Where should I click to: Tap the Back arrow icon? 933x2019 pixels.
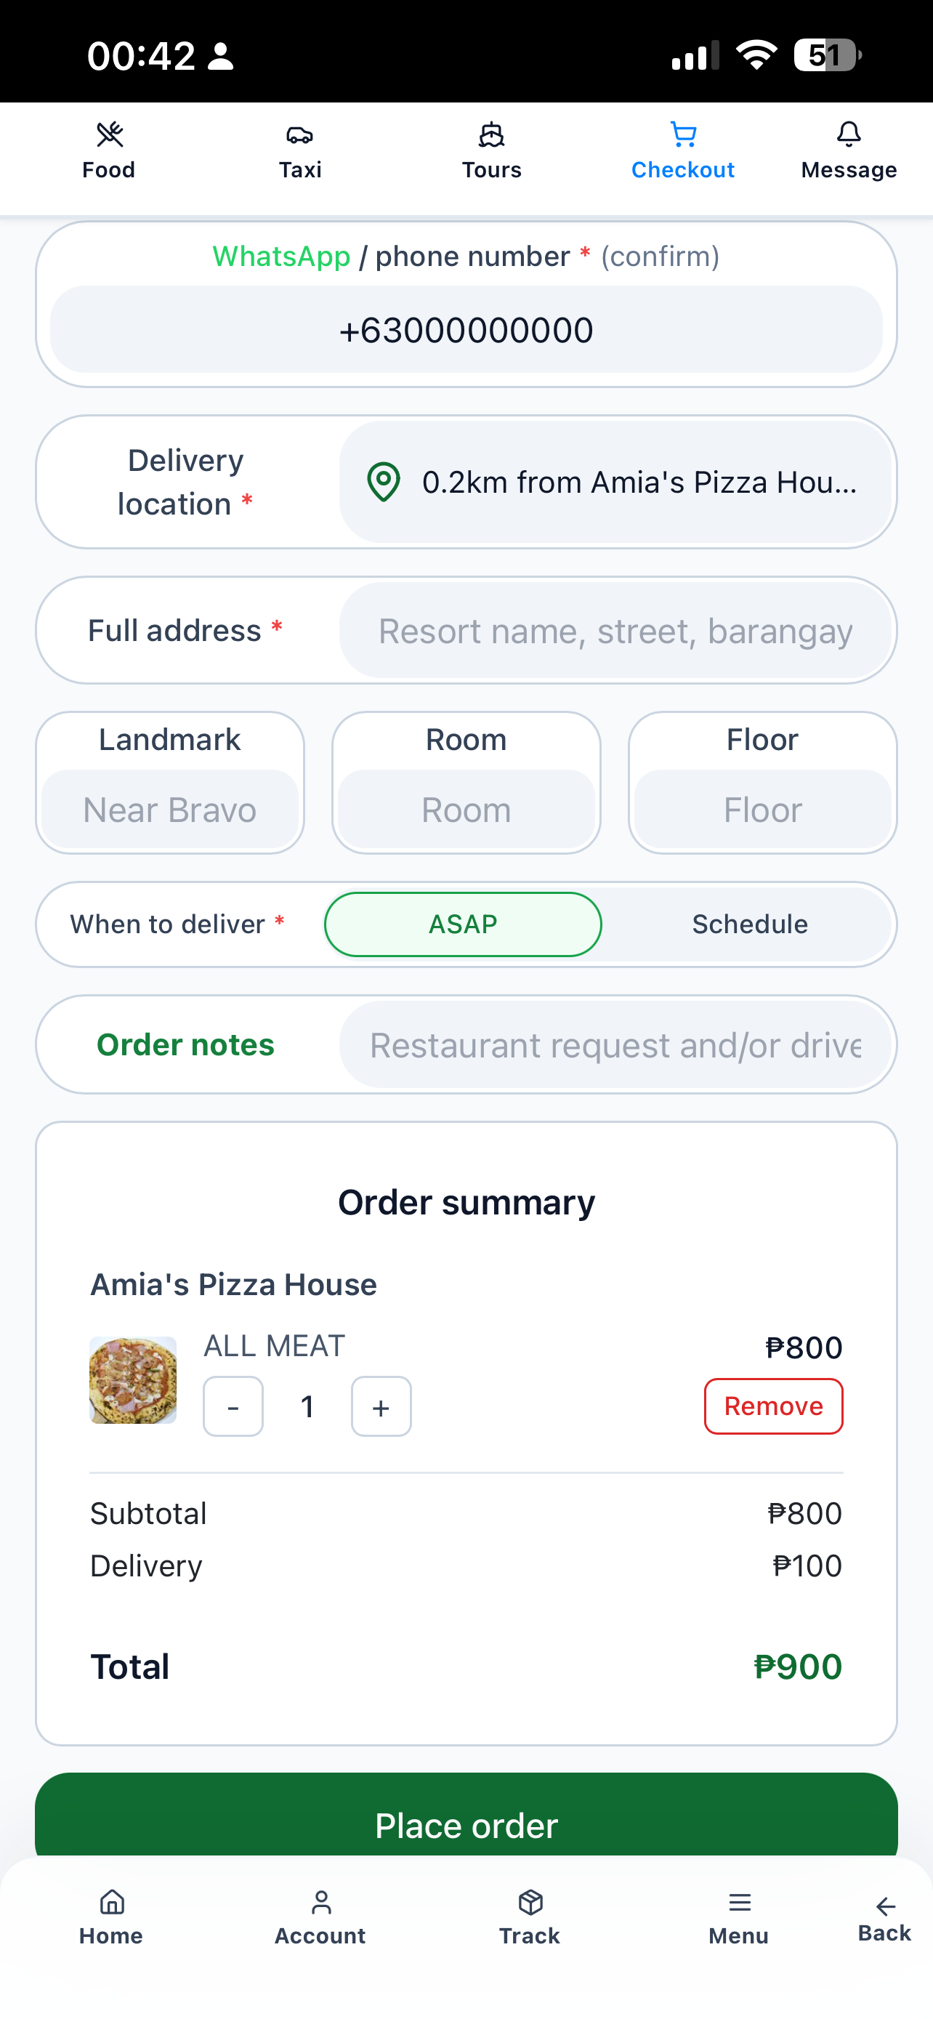(885, 1906)
